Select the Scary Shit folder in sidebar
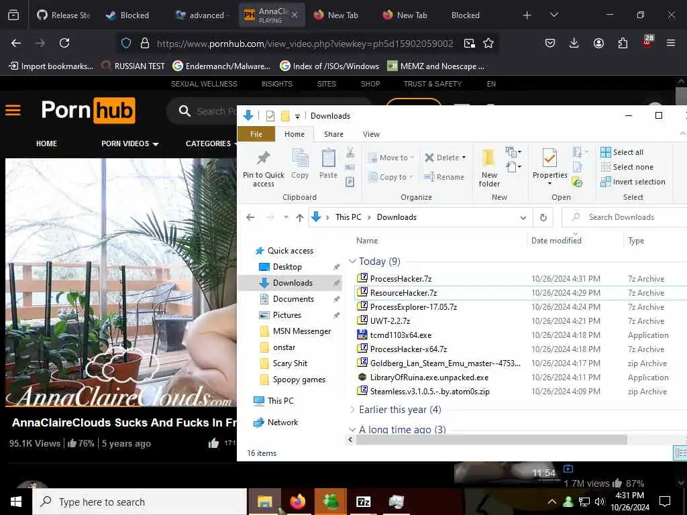This screenshot has height=515, width=687. point(290,363)
